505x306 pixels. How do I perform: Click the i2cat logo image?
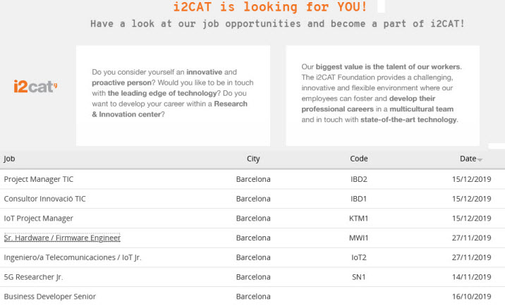point(35,86)
